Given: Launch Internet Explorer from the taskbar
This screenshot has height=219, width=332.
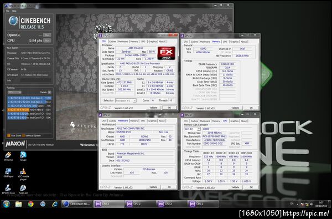Looking at the screenshot, I should click(55, 204).
